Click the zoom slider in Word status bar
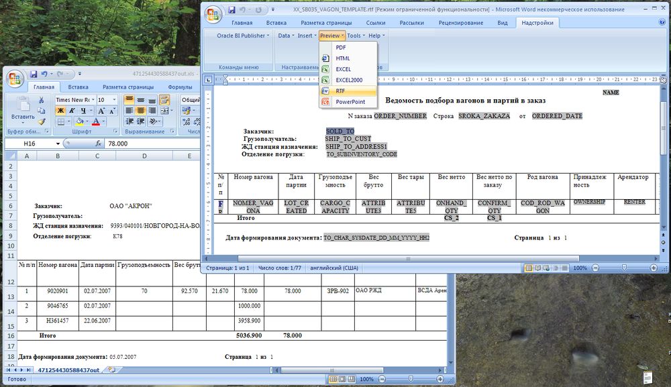 click(x=624, y=268)
